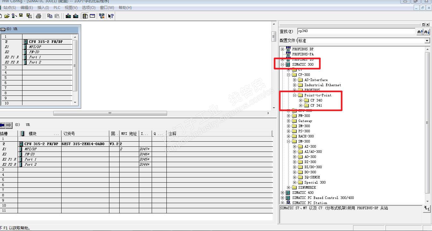Select empty slot 4 in detail table
The width and height of the screenshot is (432, 231).
[x=137, y=175]
